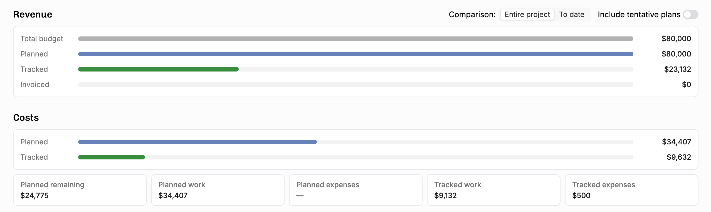Screen dimensions: 711x212
Task: Switch comparison to To date
Action: click(x=572, y=14)
